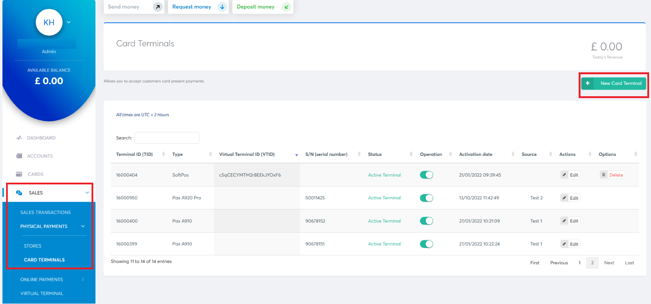Toggle operation switch for terminal 16000404
The width and height of the screenshot is (651, 304).
click(x=426, y=175)
